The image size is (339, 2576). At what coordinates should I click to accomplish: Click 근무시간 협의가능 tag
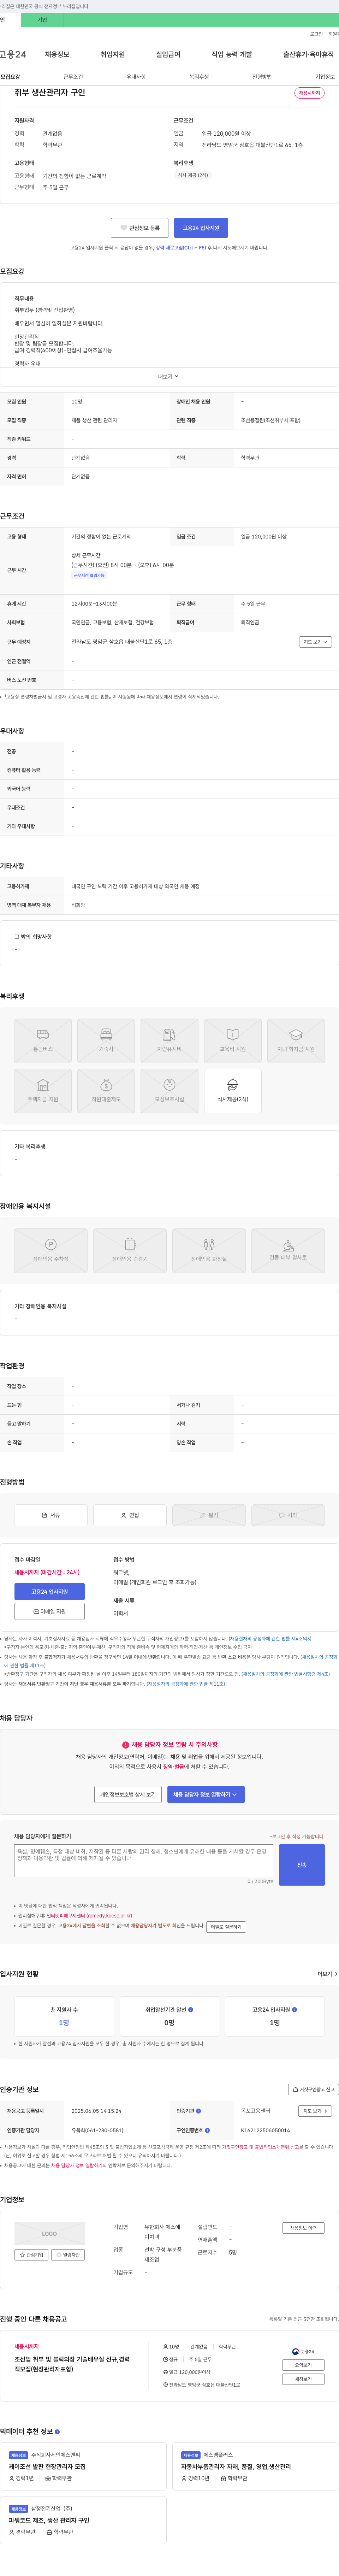point(89,576)
